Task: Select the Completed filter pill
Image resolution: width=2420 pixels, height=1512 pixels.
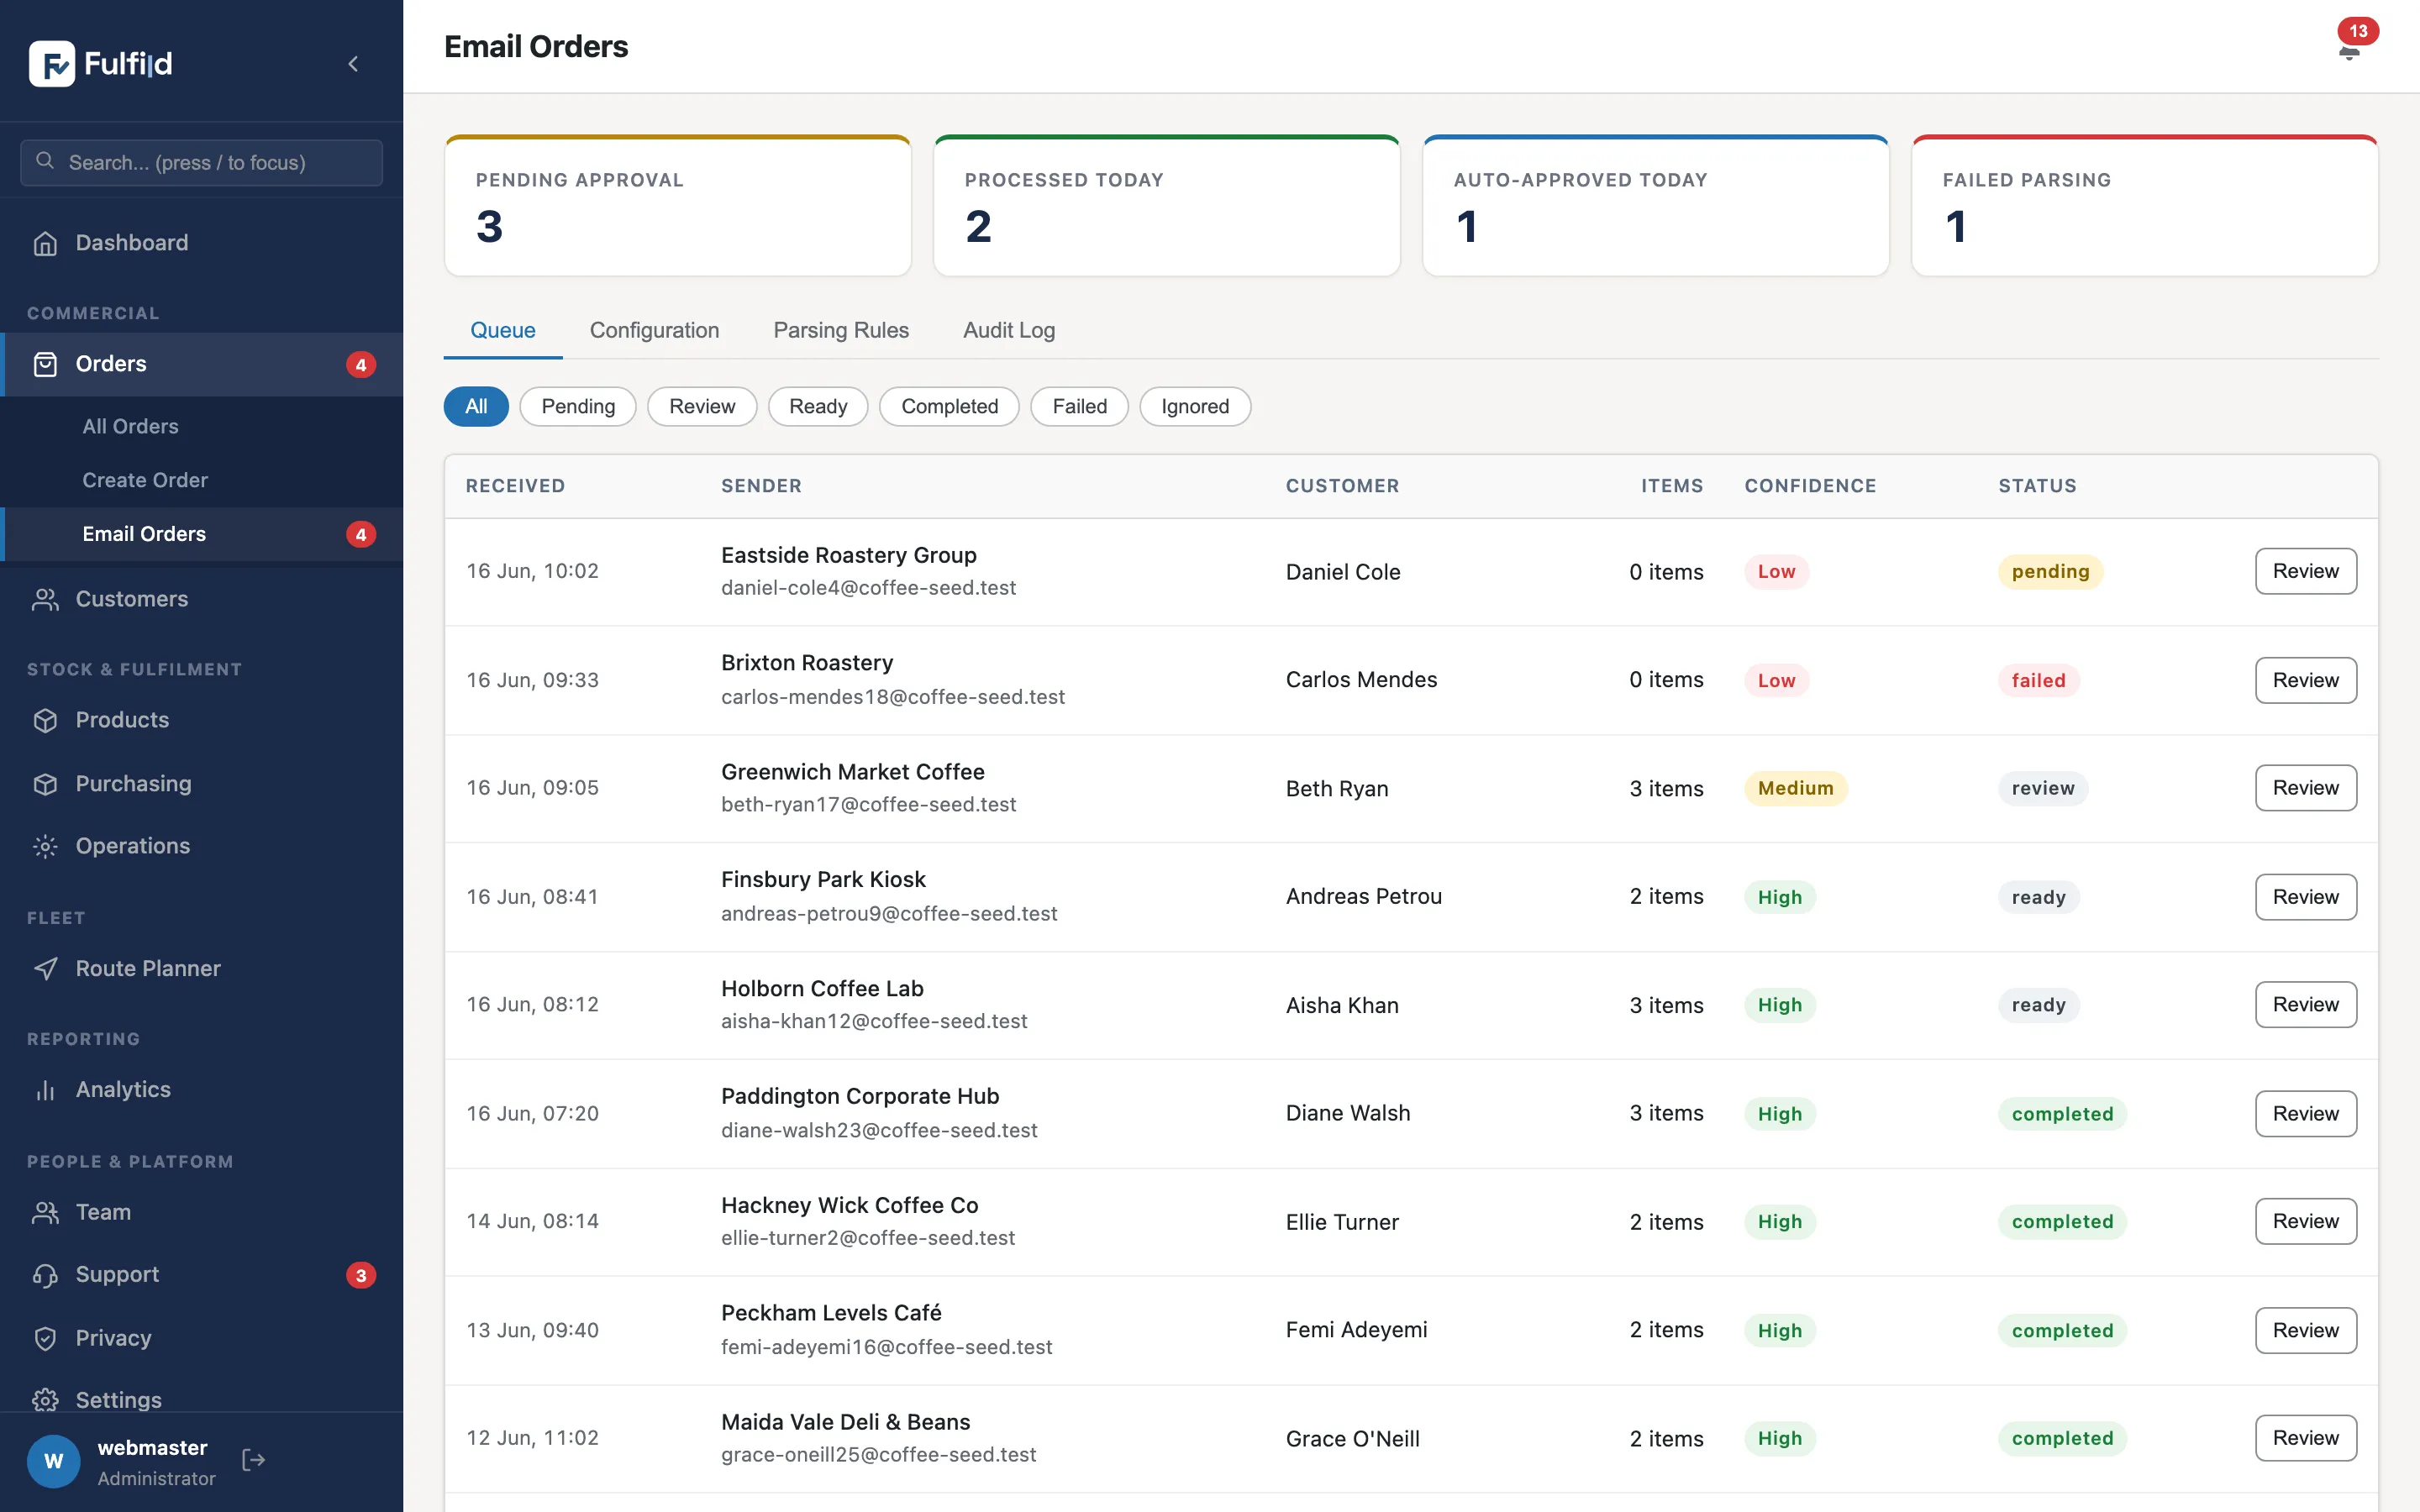Action: pos(949,406)
